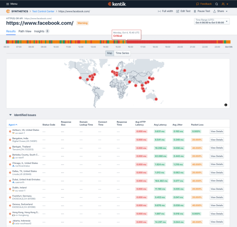Open the Share dropdown arrow

pyautogui.click(x=227, y=11)
